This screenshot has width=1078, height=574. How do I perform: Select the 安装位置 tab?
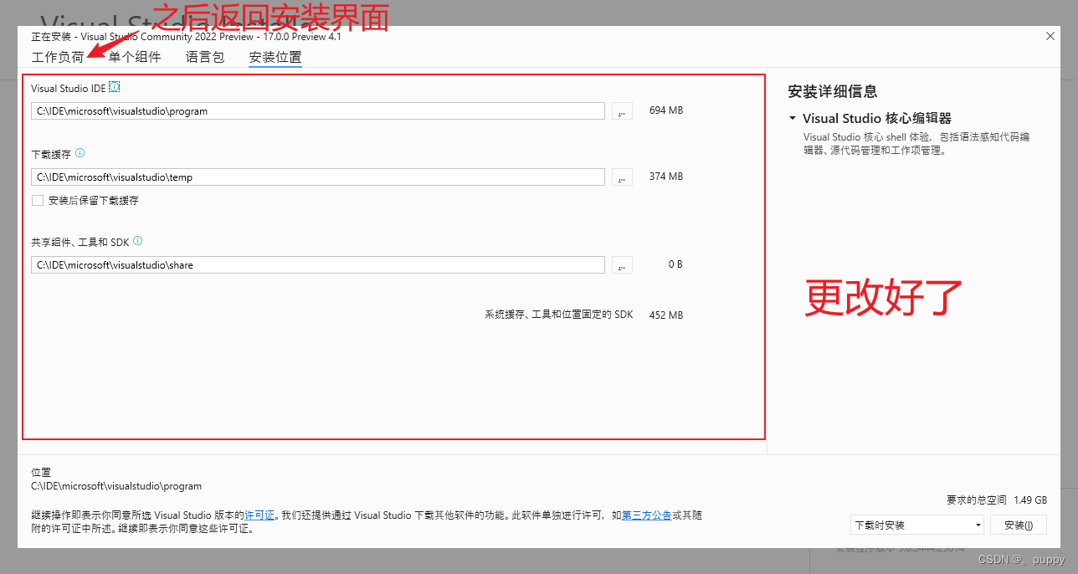(275, 58)
